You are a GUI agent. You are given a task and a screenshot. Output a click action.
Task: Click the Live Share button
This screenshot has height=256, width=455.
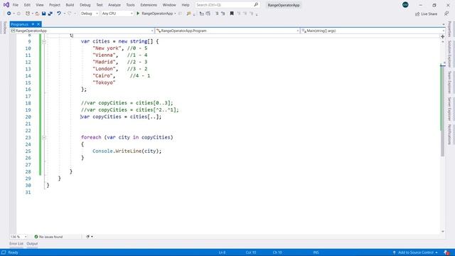click(x=426, y=14)
